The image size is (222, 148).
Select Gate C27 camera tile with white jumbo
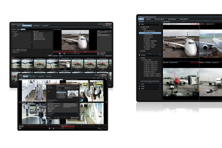point(181,44)
